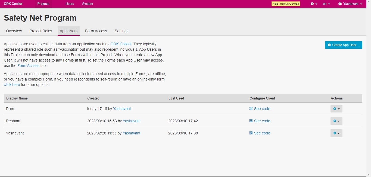The image size is (371, 177).
Task: Click the ODK Collect hyperlink
Action: pyautogui.click(x=121, y=44)
